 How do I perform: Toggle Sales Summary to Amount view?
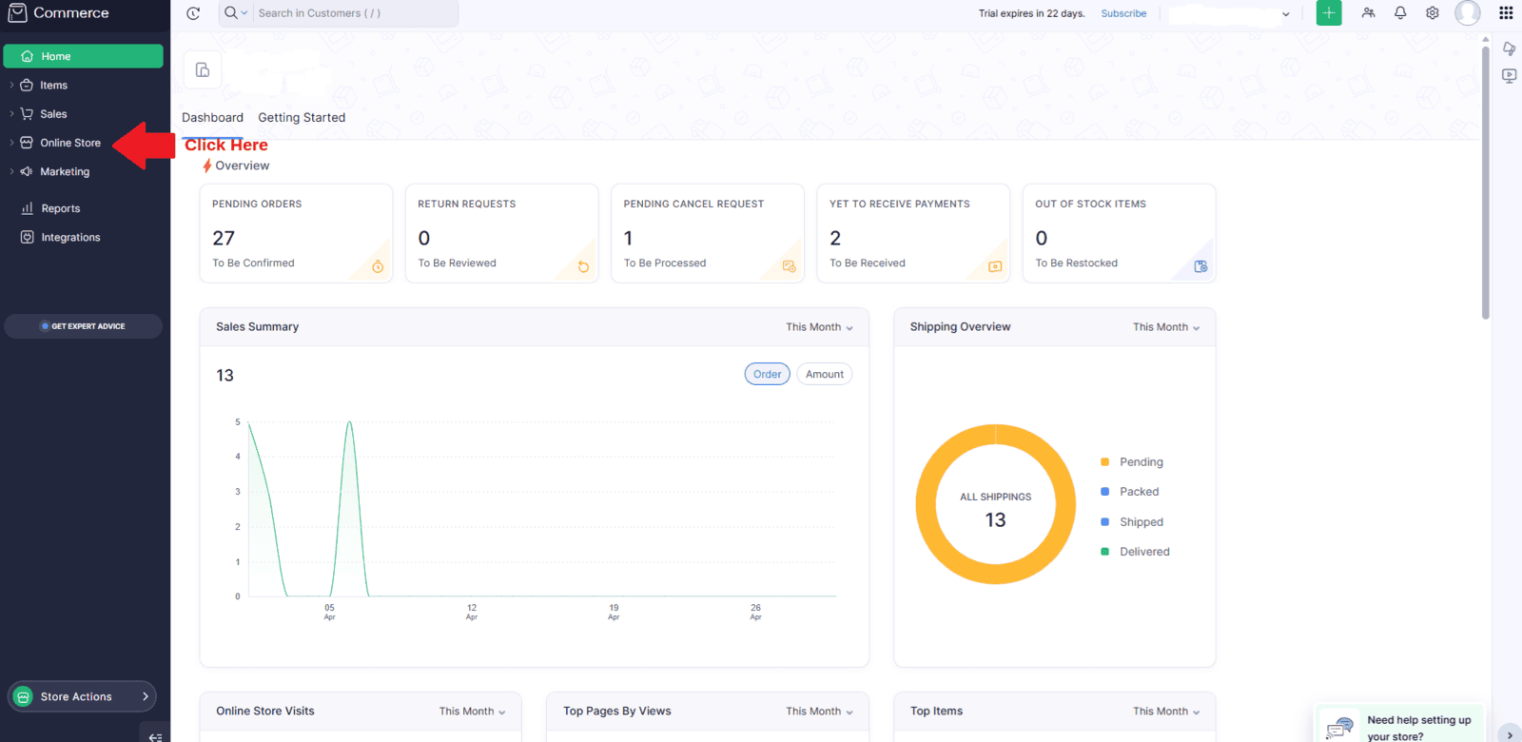click(x=824, y=375)
